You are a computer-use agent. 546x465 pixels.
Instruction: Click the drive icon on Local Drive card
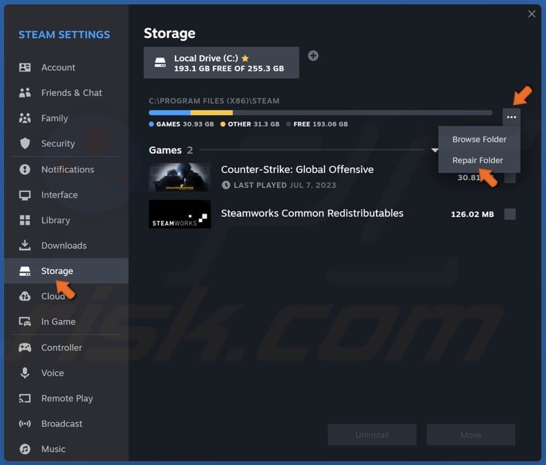pos(160,63)
